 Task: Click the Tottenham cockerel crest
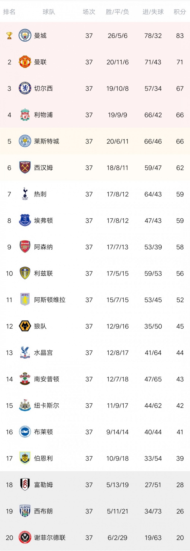pyautogui.click(x=25, y=194)
